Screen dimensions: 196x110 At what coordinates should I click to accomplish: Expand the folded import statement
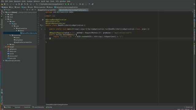click(54, 16)
